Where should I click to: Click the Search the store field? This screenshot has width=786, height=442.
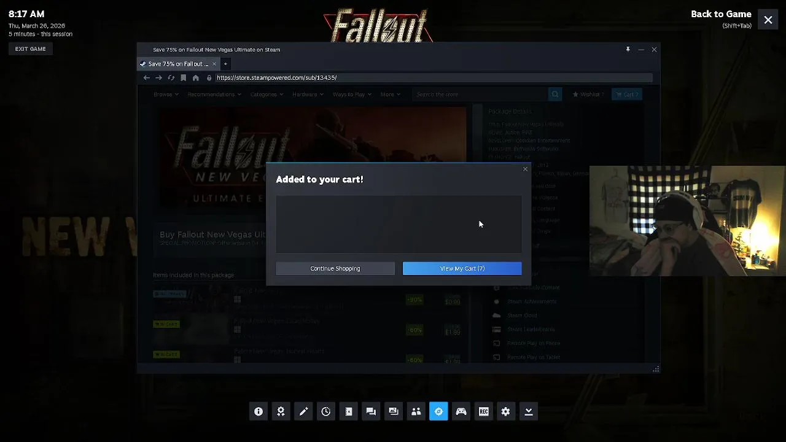point(480,95)
